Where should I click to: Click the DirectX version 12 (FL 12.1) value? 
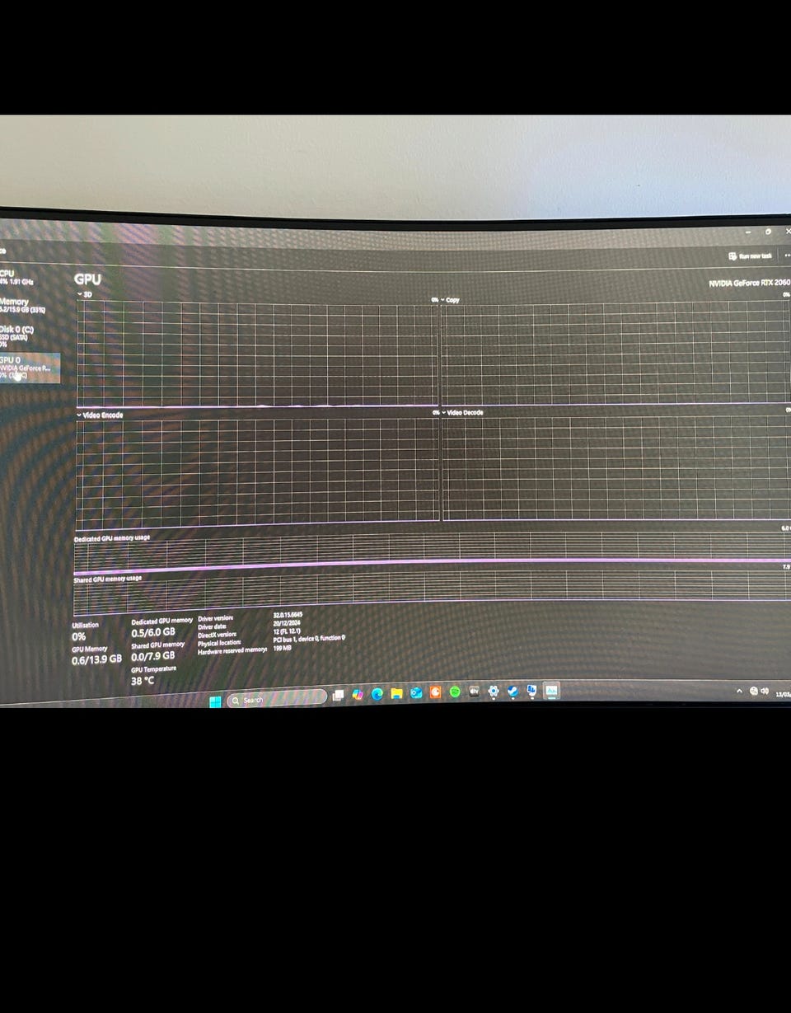(287, 631)
